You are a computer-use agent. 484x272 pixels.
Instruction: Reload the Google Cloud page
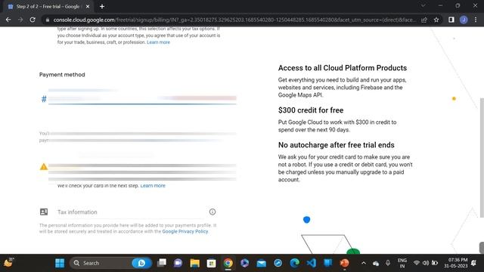33,20
